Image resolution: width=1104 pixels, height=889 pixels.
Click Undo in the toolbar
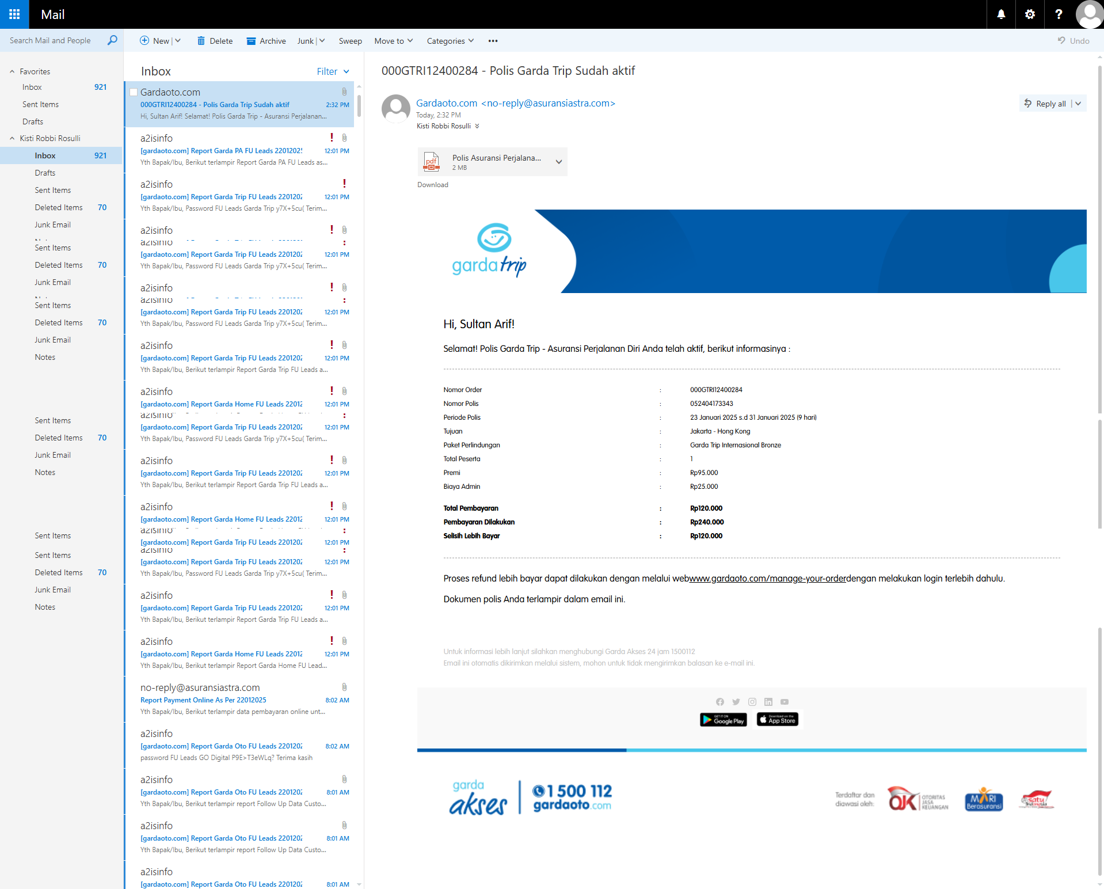1073,41
